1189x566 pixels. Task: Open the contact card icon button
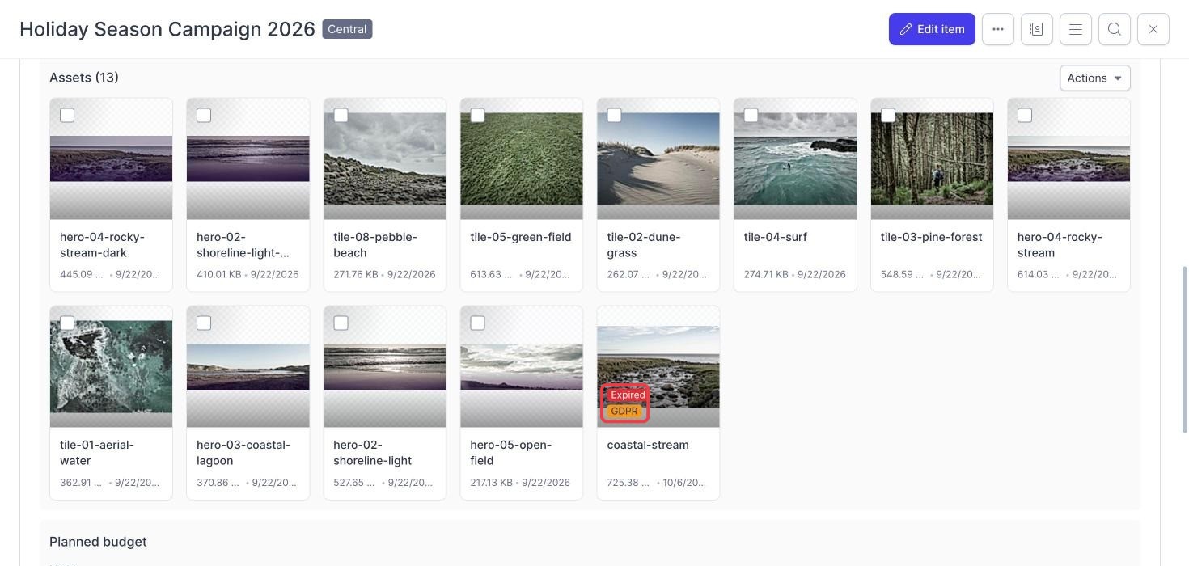(x=1036, y=29)
